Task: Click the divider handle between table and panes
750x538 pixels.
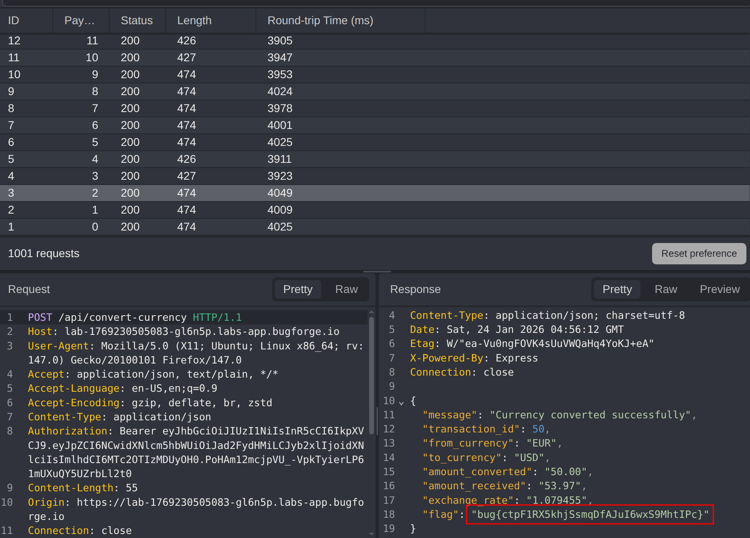Action: [x=377, y=272]
